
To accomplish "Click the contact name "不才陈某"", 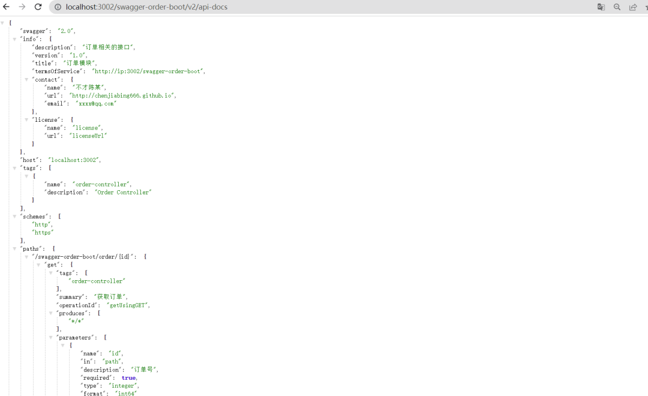I will pyautogui.click(x=88, y=87).
